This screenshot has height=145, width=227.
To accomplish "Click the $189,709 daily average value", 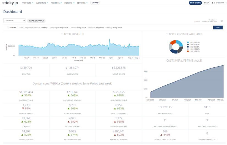I will pos(26,68).
